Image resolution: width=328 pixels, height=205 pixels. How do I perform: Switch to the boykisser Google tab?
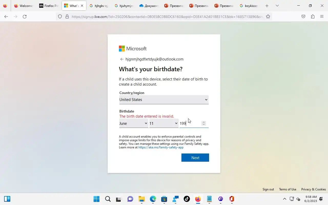249,6
